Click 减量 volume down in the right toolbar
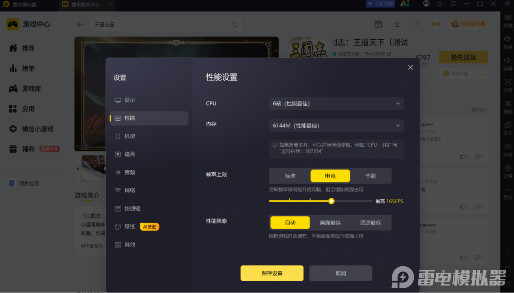 point(508,64)
